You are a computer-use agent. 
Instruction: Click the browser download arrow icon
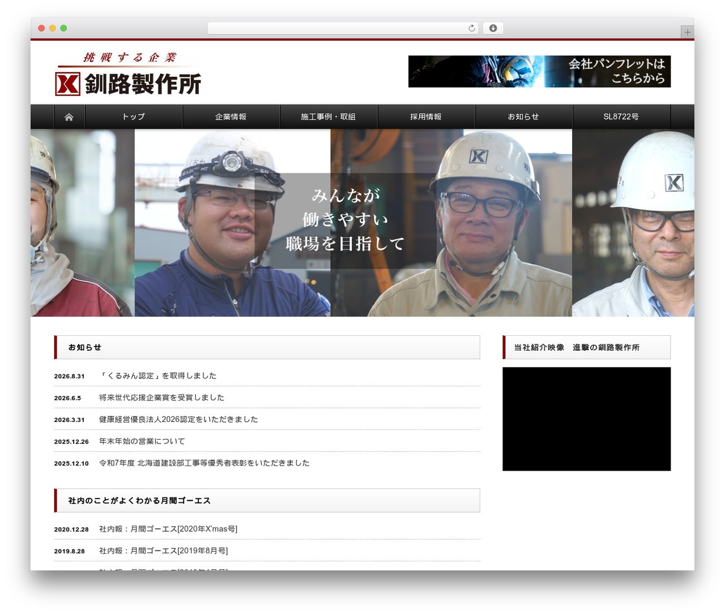pos(493,28)
